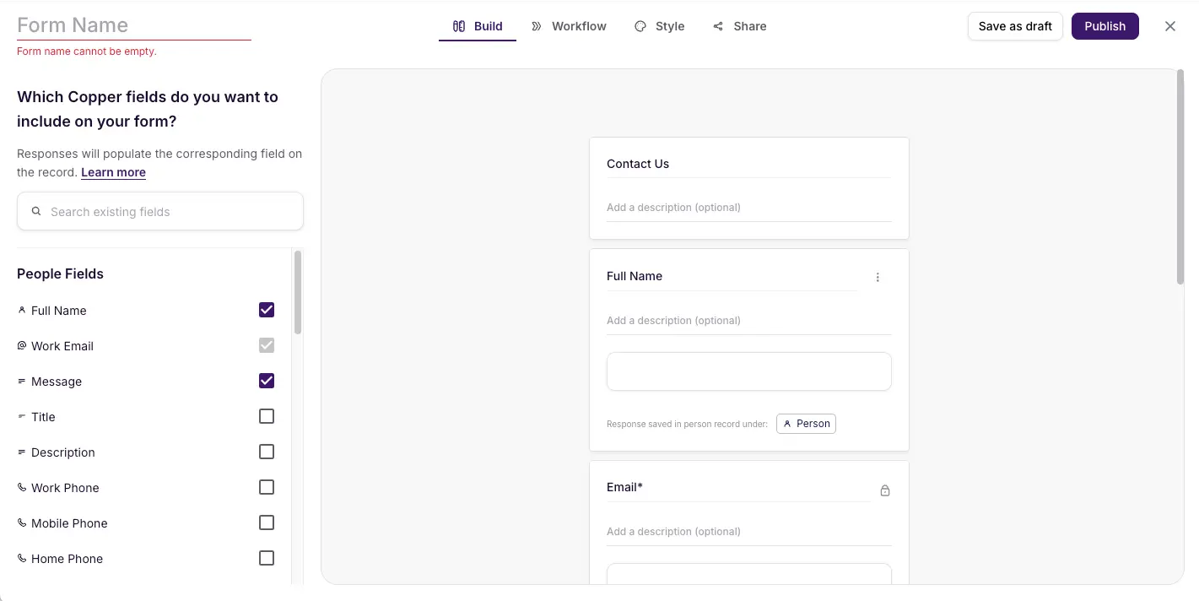Select the Workflow chevrons icon
Image resolution: width=1199 pixels, height=601 pixels.
[x=537, y=26]
